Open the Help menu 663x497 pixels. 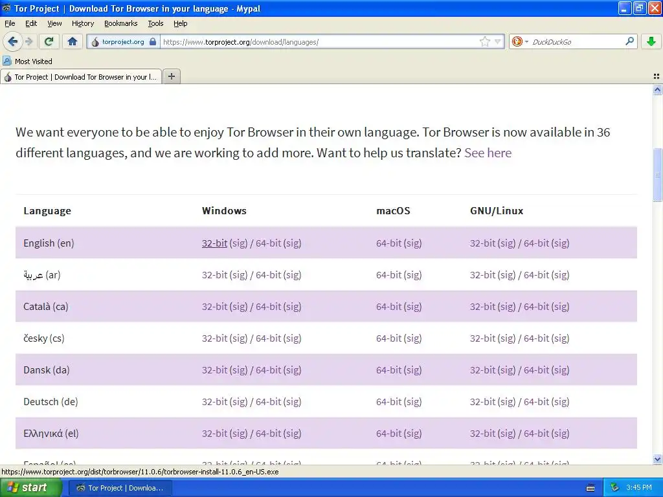click(181, 24)
